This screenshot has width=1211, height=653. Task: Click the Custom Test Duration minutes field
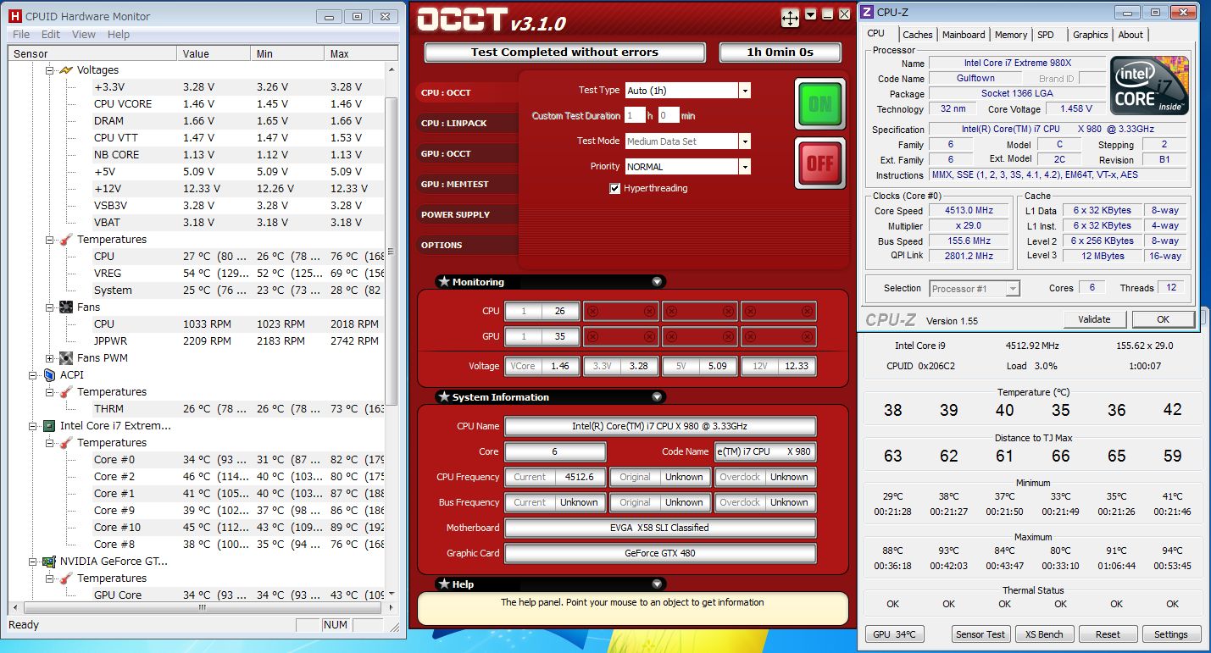tap(669, 116)
